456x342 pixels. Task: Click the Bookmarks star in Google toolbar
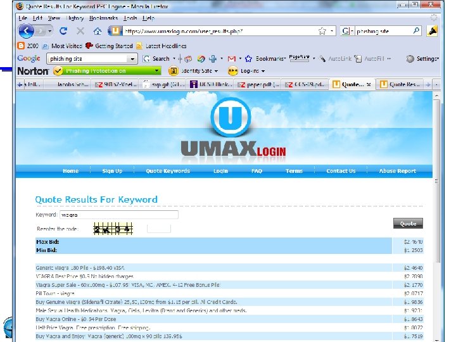coord(248,59)
